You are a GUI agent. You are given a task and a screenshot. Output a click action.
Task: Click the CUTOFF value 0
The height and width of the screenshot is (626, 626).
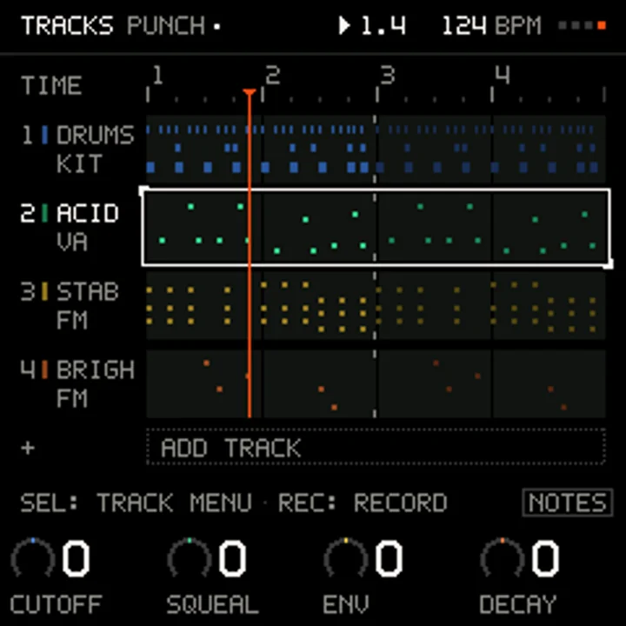76,558
